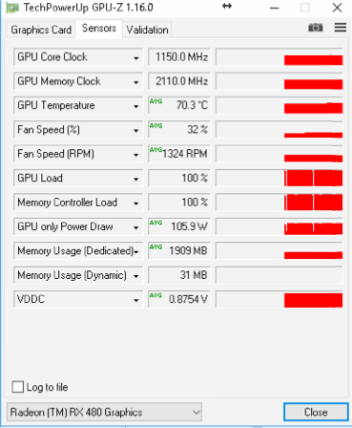Expand the VDDC sensor dropdown
The width and height of the screenshot is (352, 428).
tap(136, 300)
